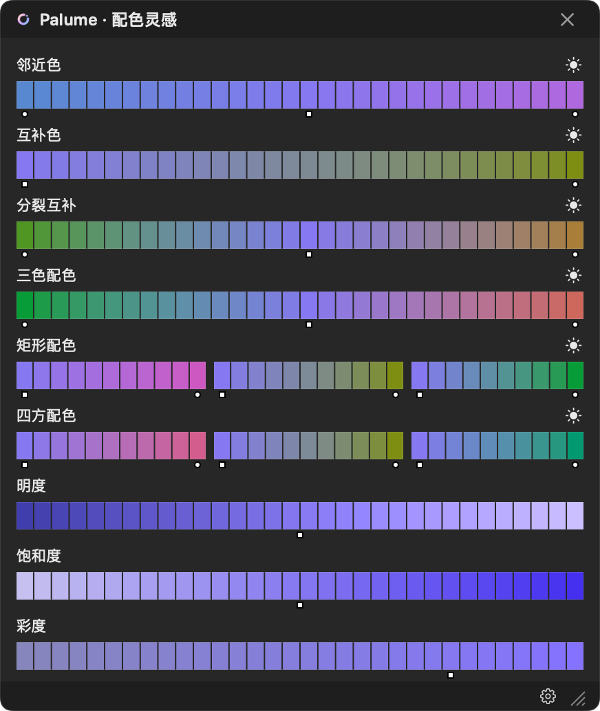Screen dimensions: 600x711
Task: Select teal green end swatch in 四方配色 third group
Action: [575, 446]
